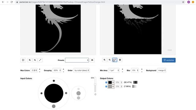The image size is (196, 110).
Task: Click the expand arrows icon beside input zoom
Action: click(40, 60)
